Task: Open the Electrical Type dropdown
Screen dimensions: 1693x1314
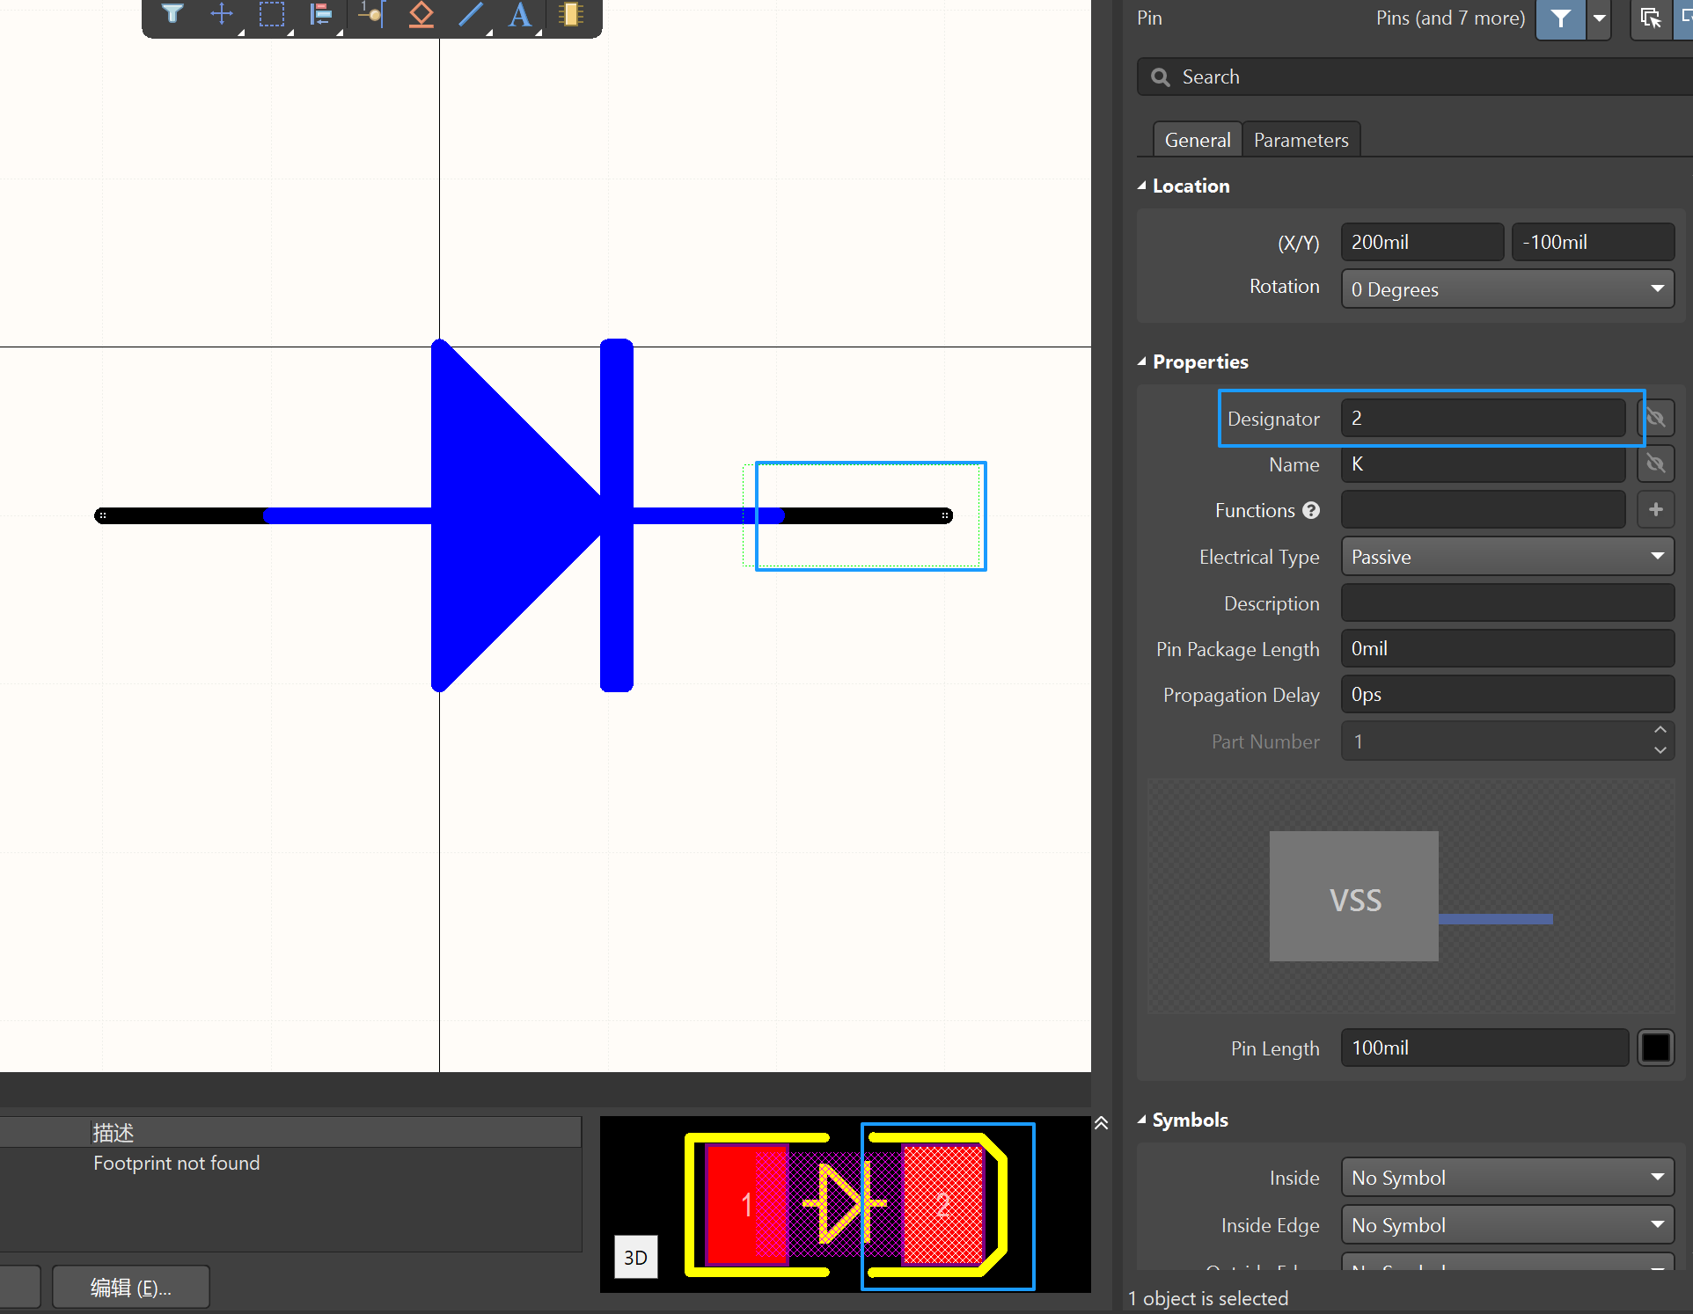Action: [1507, 557]
